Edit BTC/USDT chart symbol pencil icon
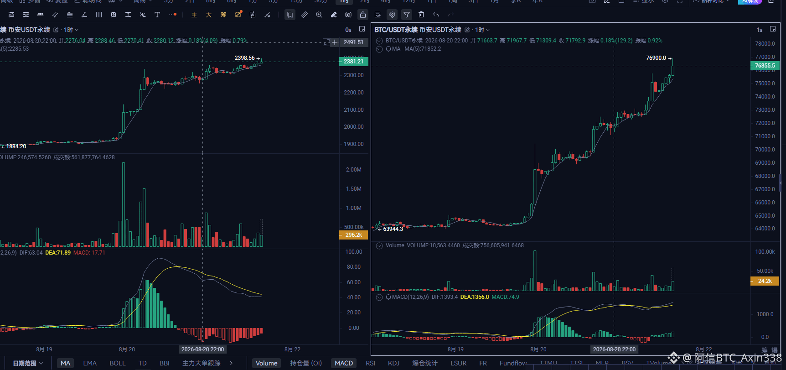The image size is (786, 370). click(467, 30)
